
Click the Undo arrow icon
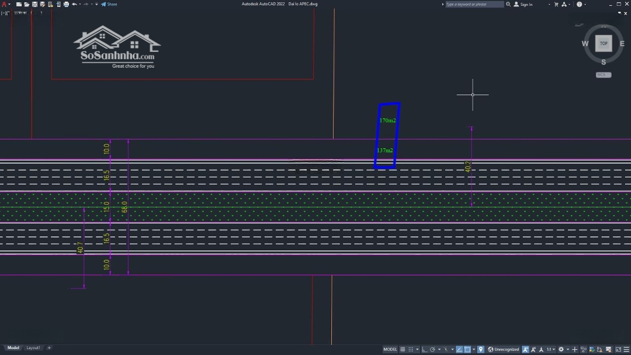tap(74, 4)
